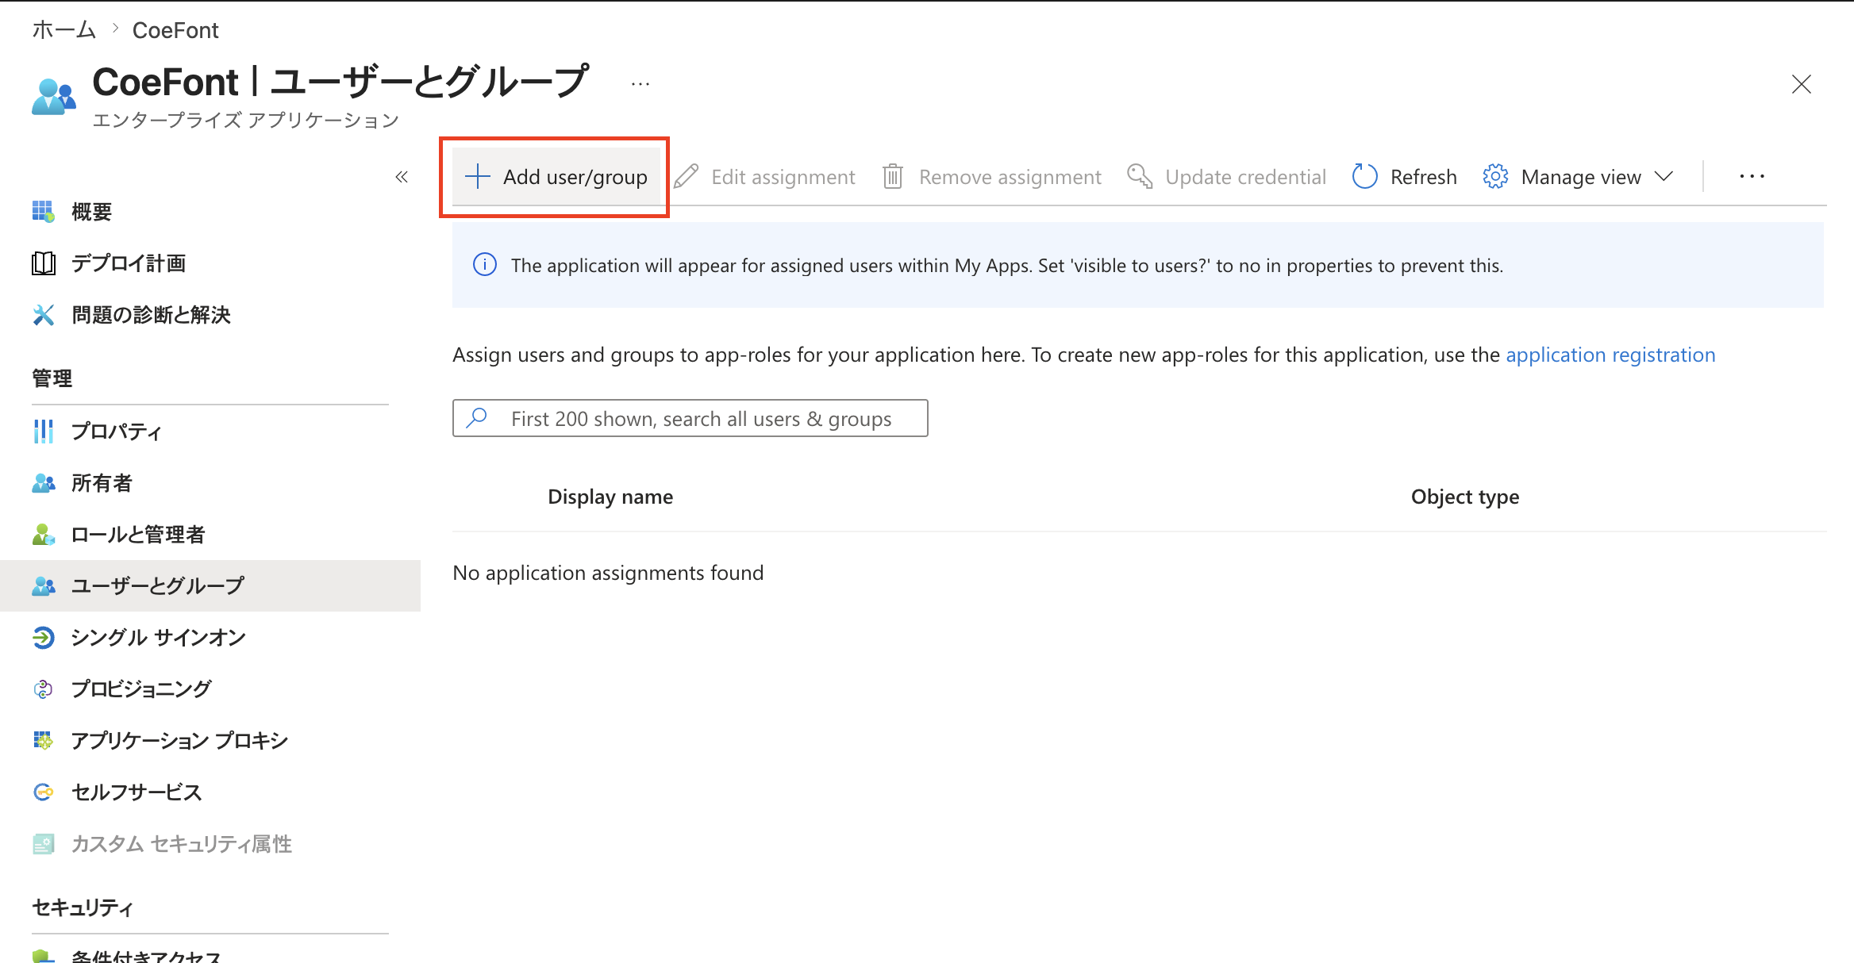The width and height of the screenshot is (1854, 963).
Task: Open the CoeFont breadcrumb link
Action: click(x=175, y=30)
